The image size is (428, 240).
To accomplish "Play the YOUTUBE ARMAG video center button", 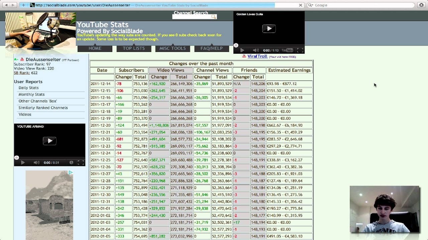I will tap(49, 141).
